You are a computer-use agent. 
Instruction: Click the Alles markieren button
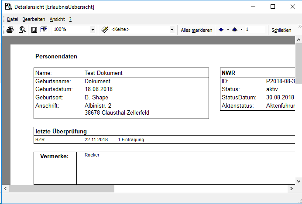pos(196,30)
